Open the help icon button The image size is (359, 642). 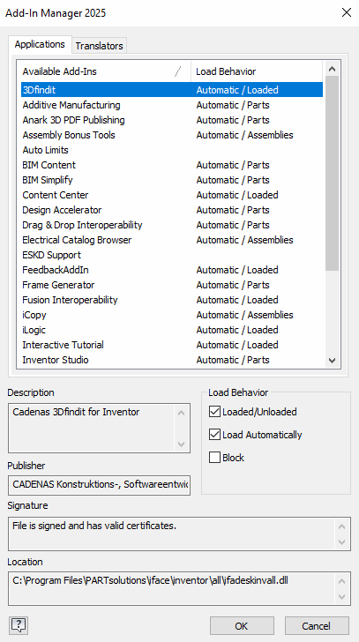(18, 625)
